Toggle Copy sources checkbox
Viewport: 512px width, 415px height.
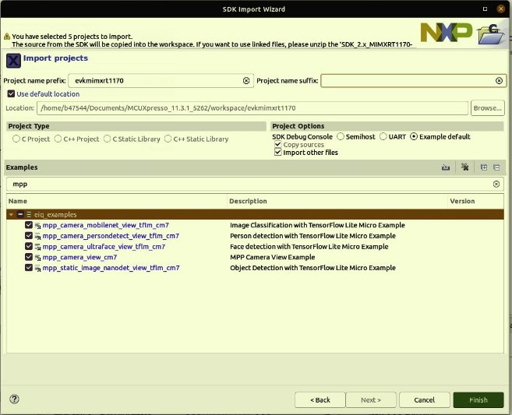pos(278,144)
